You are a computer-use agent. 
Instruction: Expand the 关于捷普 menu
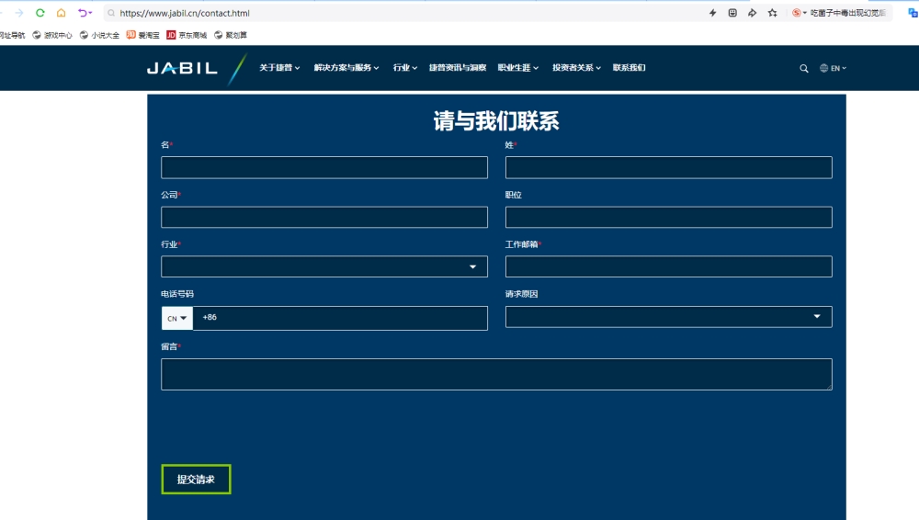pos(279,68)
